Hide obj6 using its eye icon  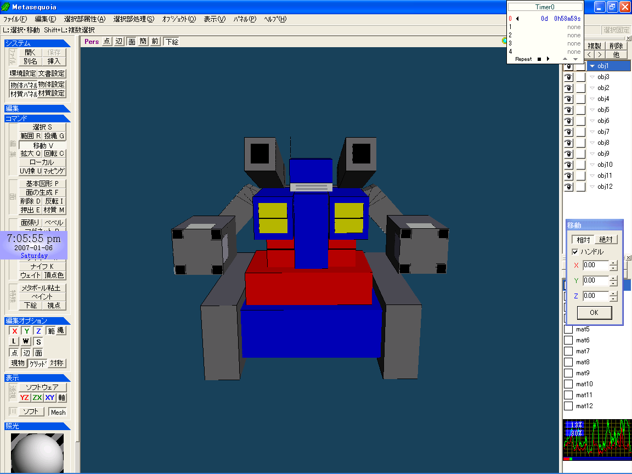point(568,121)
